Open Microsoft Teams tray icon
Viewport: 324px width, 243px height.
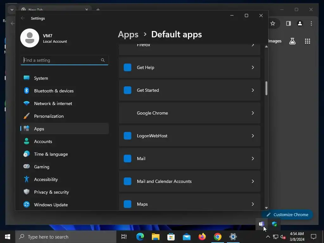(262, 224)
